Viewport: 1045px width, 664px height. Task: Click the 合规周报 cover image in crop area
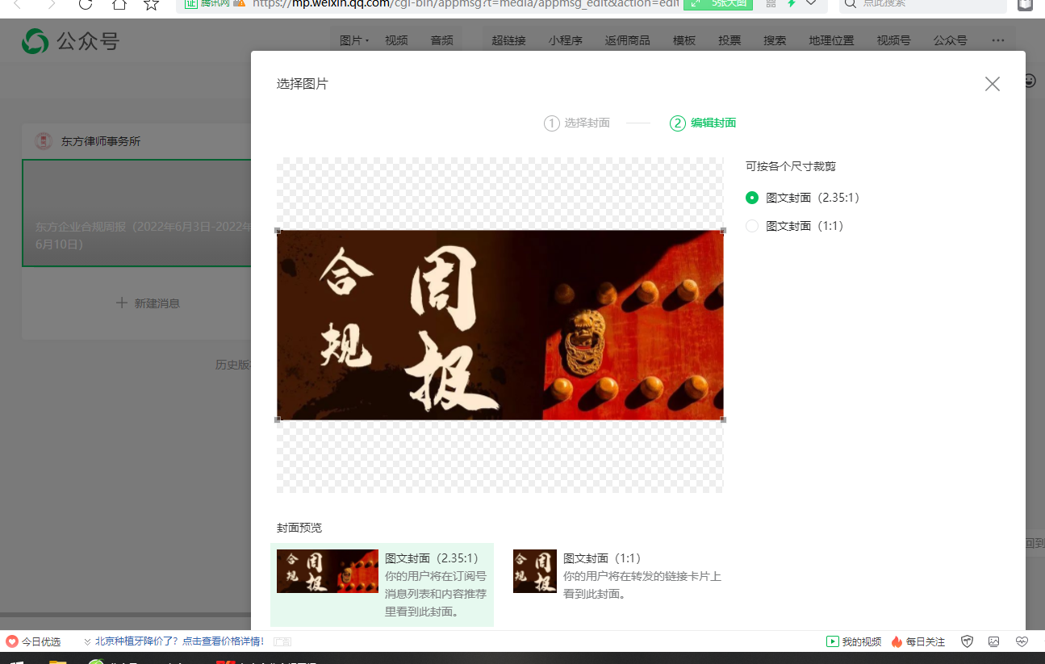click(x=500, y=325)
